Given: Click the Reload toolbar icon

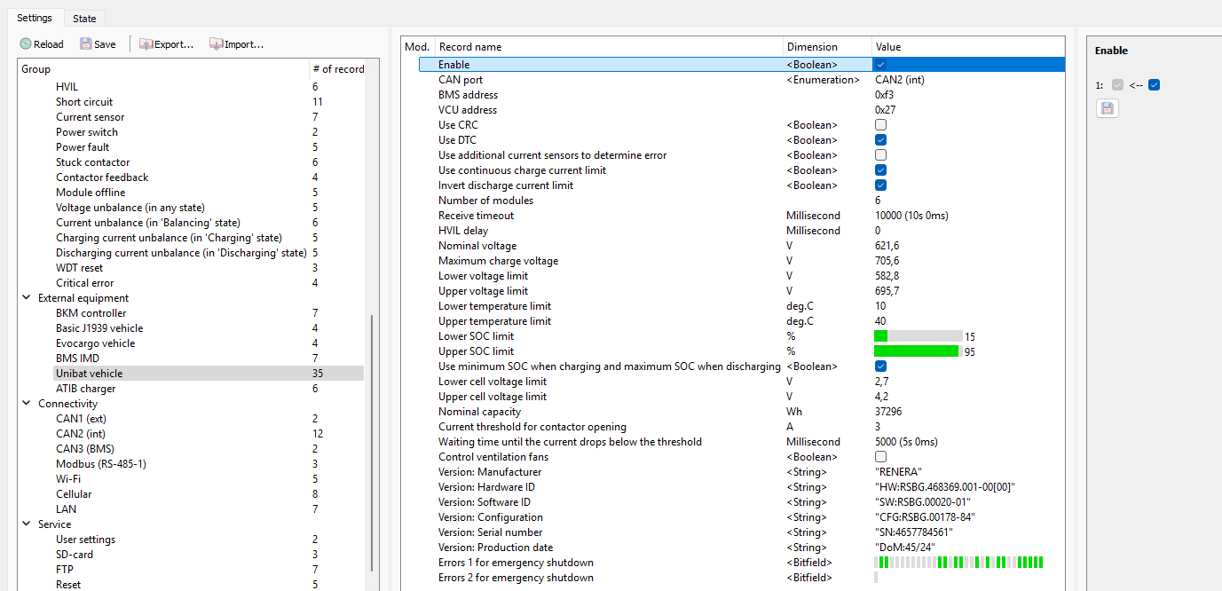Looking at the screenshot, I should point(26,43).
